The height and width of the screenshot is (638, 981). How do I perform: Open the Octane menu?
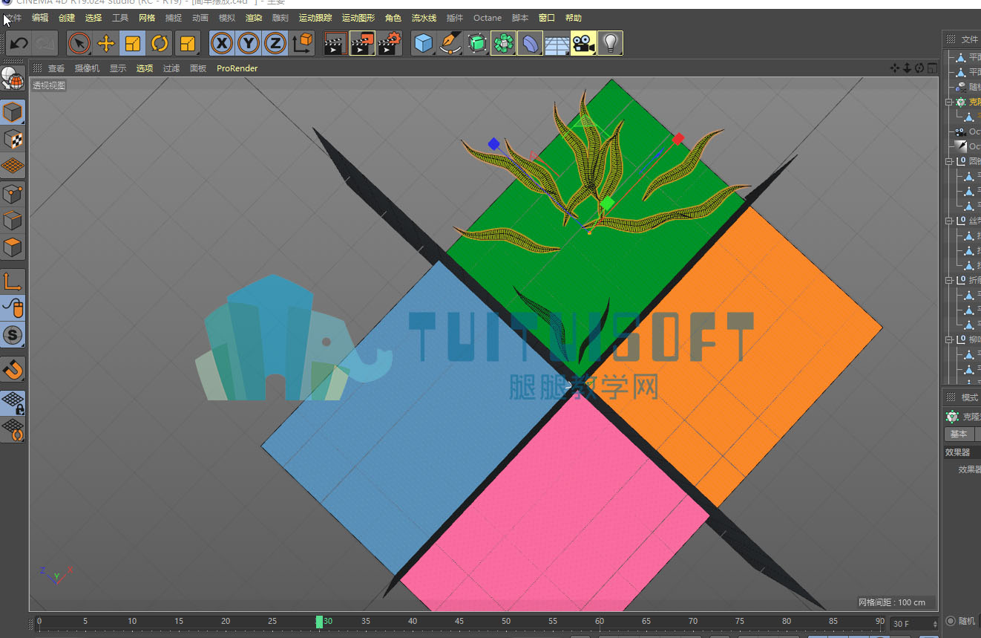[x=488, y=18]
